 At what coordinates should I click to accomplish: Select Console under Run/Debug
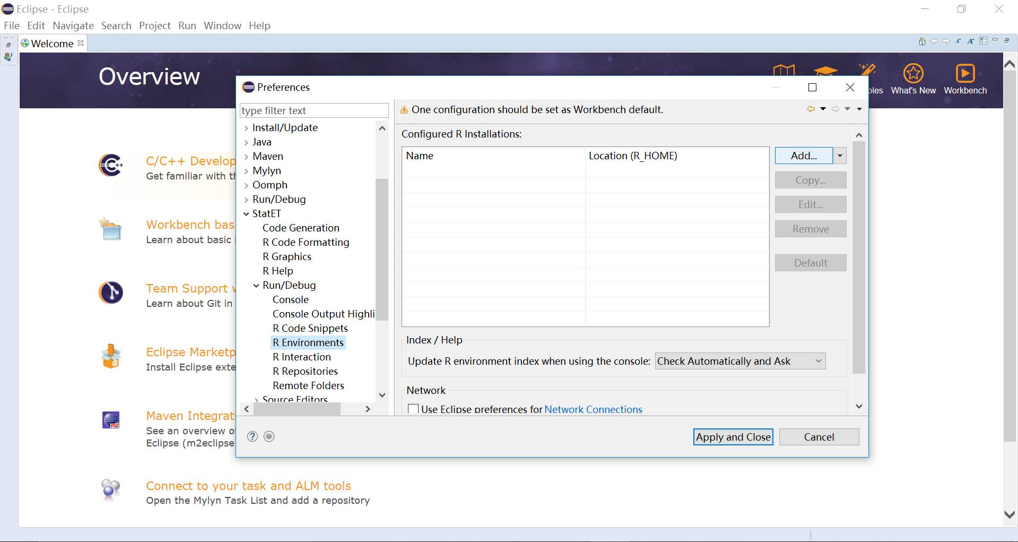pos(290,299)
